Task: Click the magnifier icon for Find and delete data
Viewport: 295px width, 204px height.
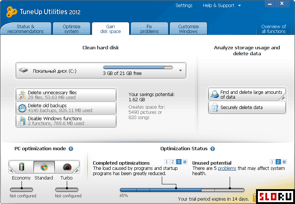Action: [x=214, y=94]
